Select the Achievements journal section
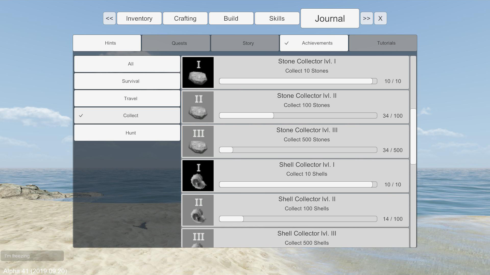 coord(314,43)
